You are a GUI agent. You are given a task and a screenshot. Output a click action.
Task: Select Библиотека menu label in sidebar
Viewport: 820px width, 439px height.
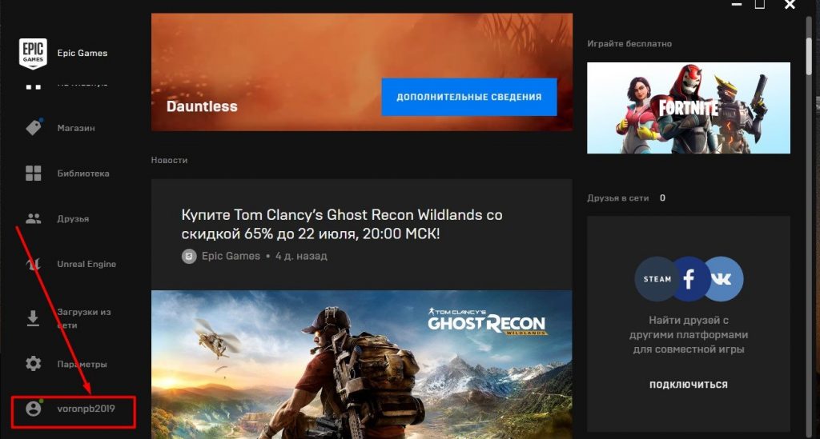click(x=83, y=174)
